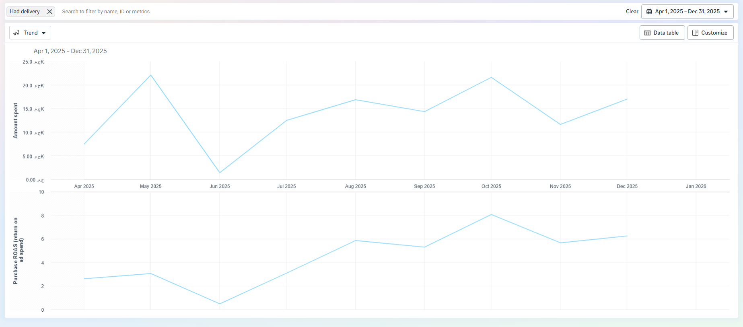Click the Jul 2025 axis label
Screen dimensions: 743x327
click(286, 186)
